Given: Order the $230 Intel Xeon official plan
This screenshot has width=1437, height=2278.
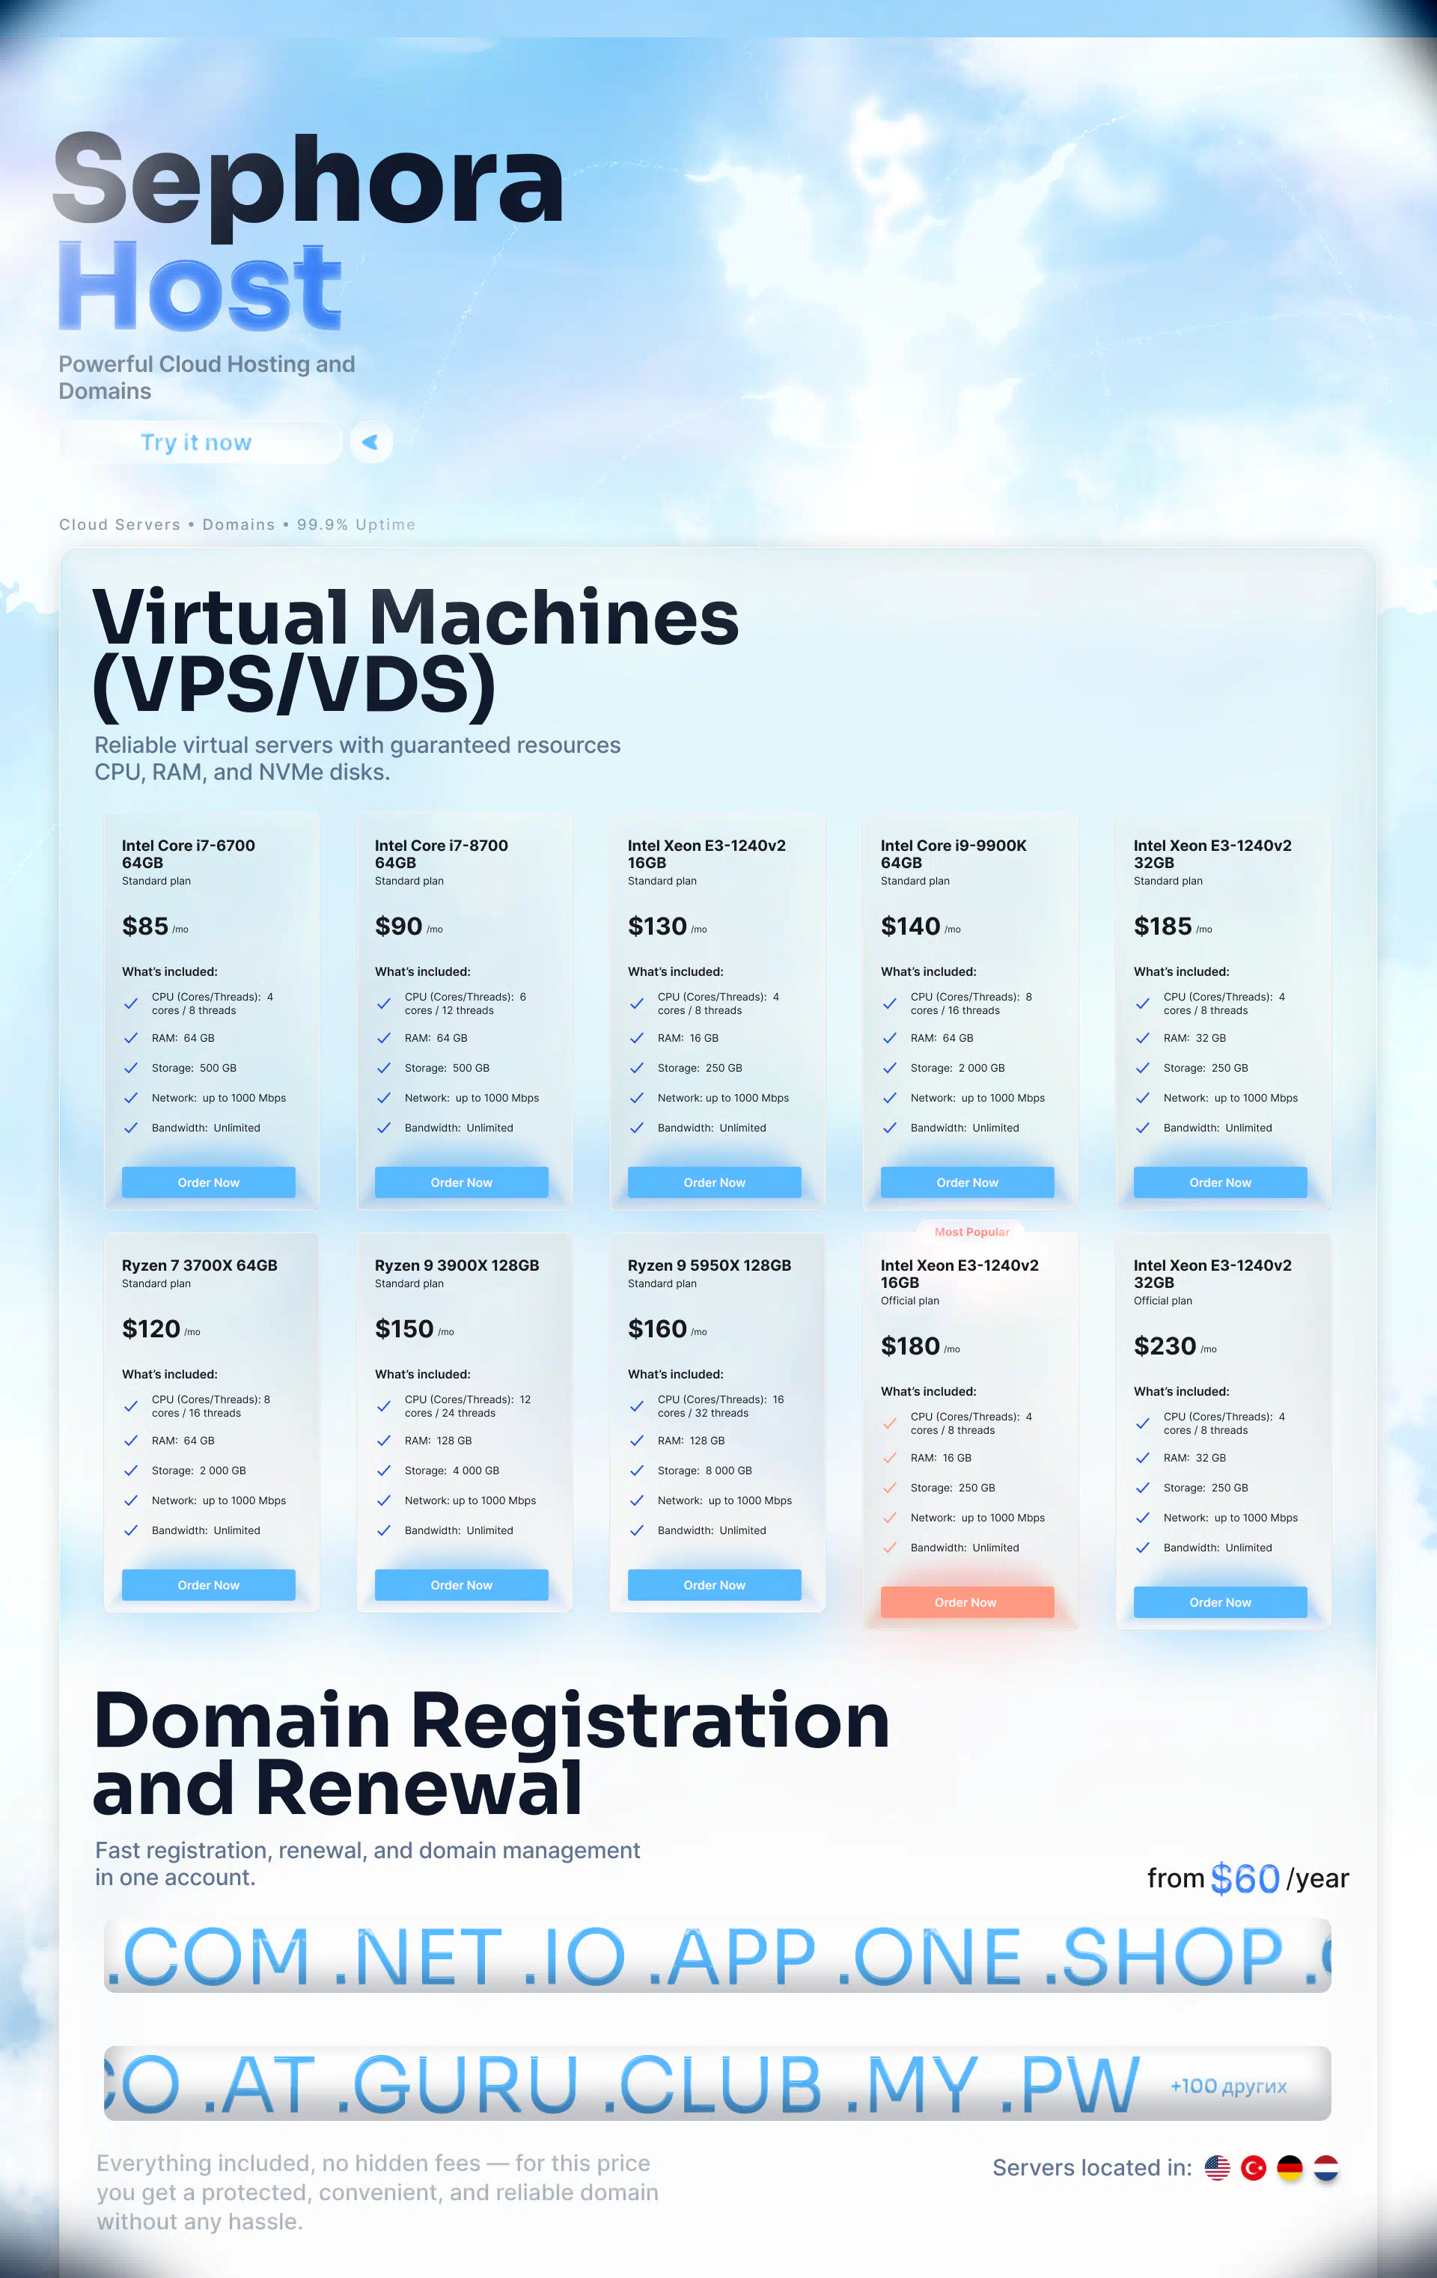Looking at the screenshot, I should tap(1219, 1601).
